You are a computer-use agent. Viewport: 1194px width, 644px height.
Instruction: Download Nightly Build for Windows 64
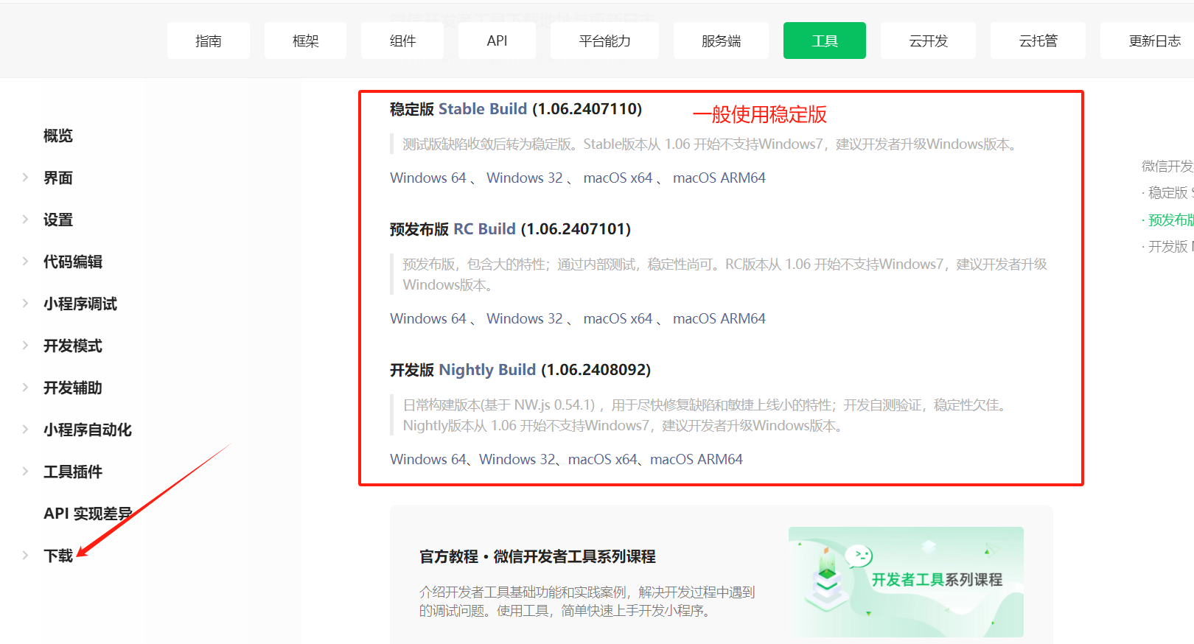coord(427,459)
